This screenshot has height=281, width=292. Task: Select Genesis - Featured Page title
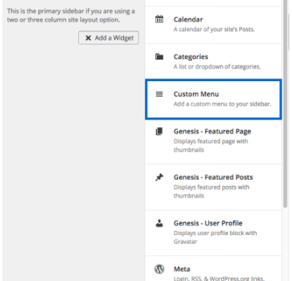(x=212, y=131)
